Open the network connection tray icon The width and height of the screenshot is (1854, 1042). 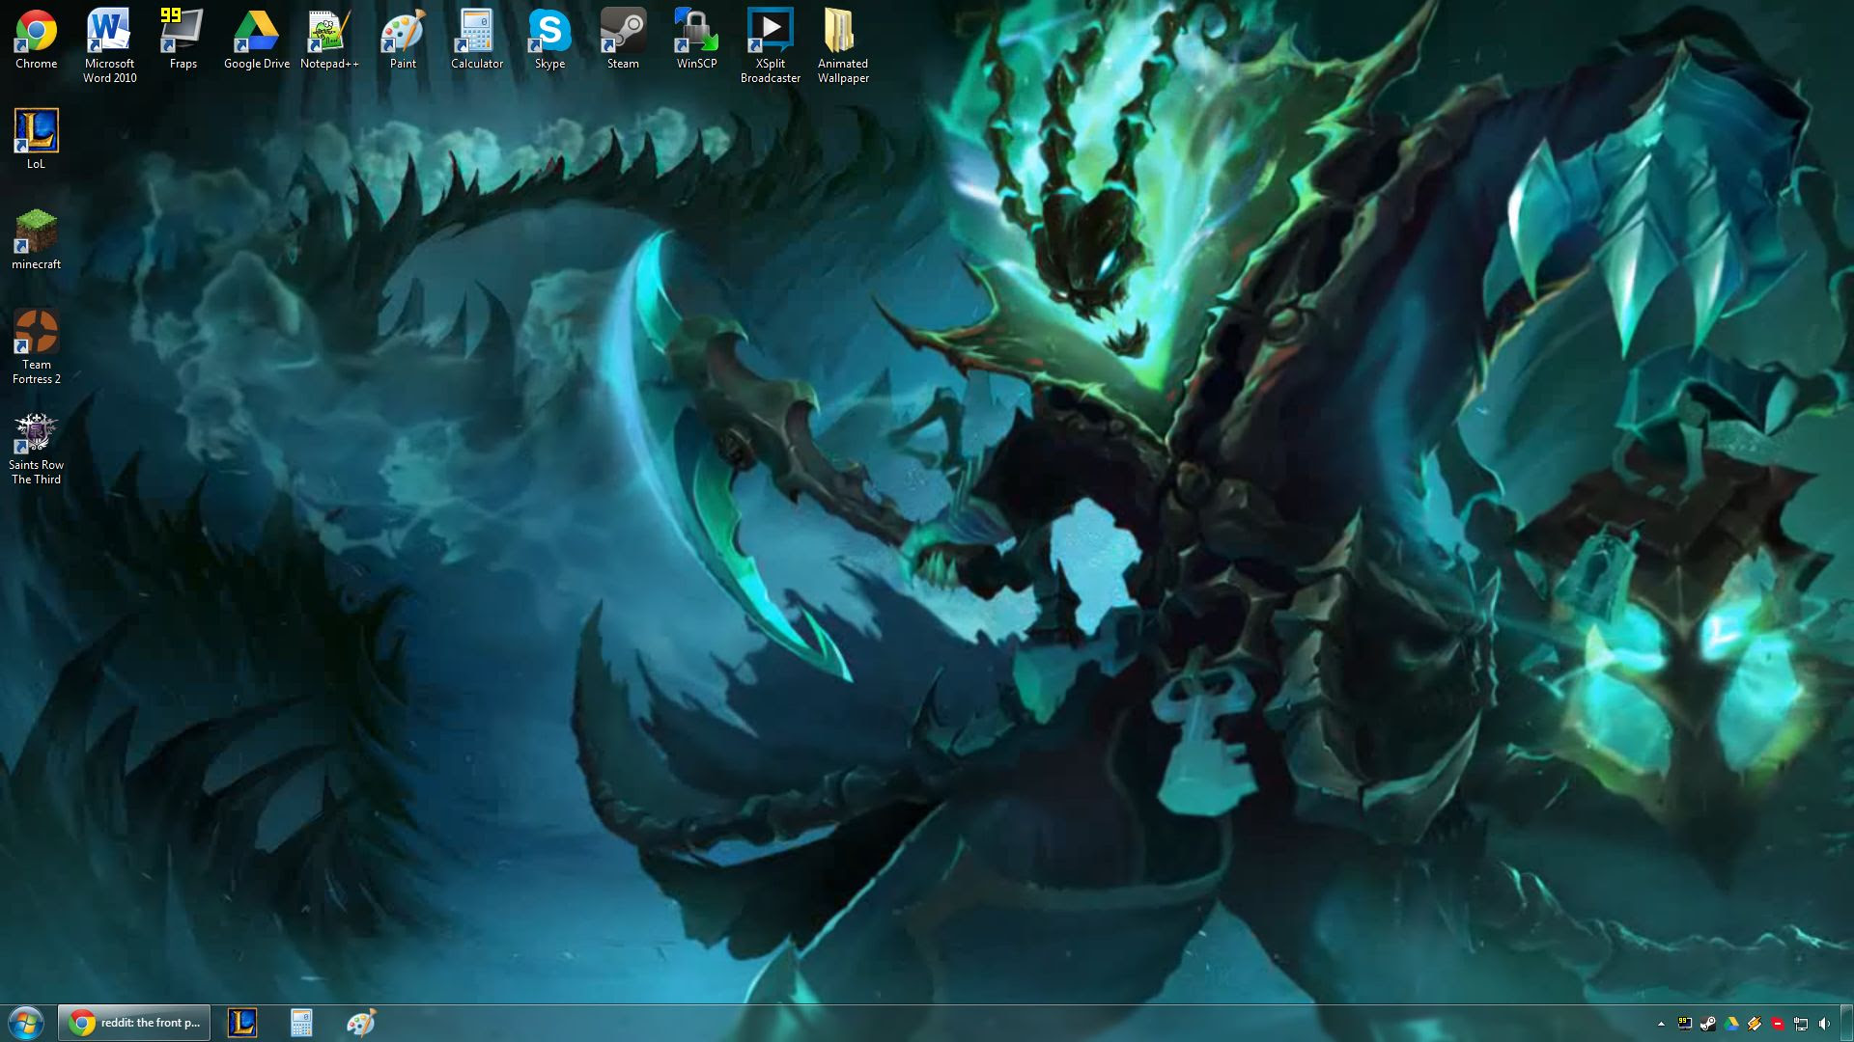coord(1801,1024)
